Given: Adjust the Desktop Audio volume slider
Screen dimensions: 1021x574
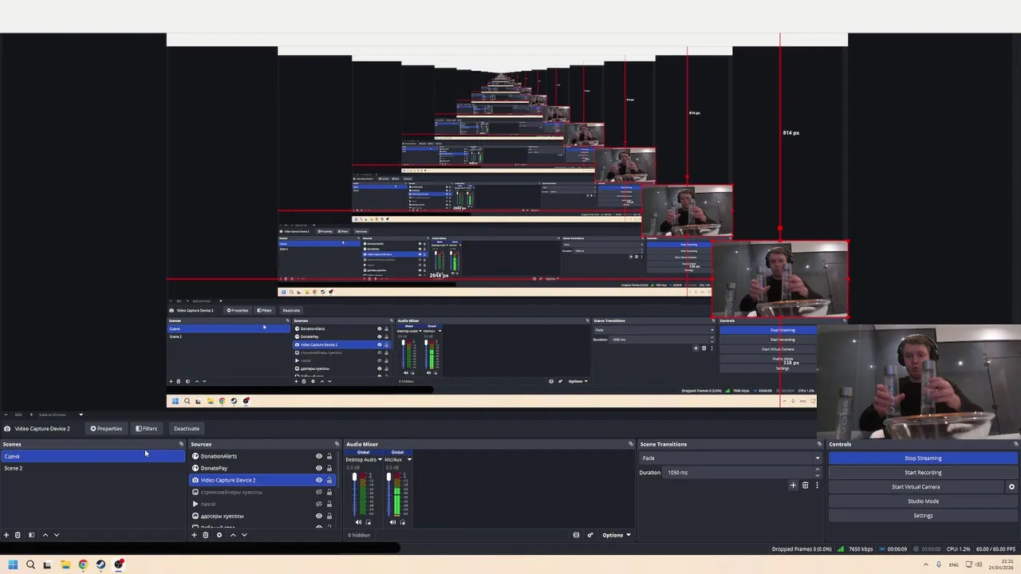Looking at the screenshot, I should coord(354,494).
